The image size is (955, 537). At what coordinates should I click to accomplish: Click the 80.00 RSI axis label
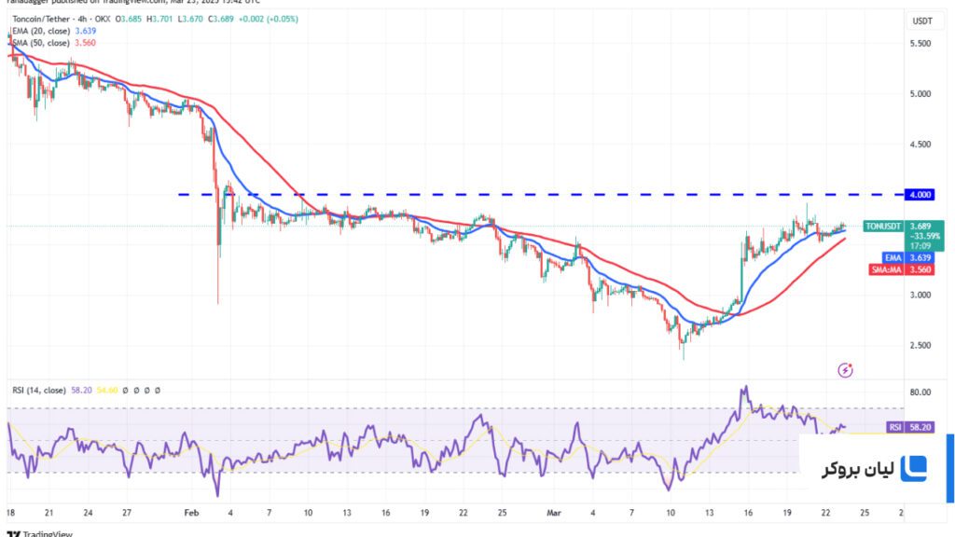(x=920, y=392)
